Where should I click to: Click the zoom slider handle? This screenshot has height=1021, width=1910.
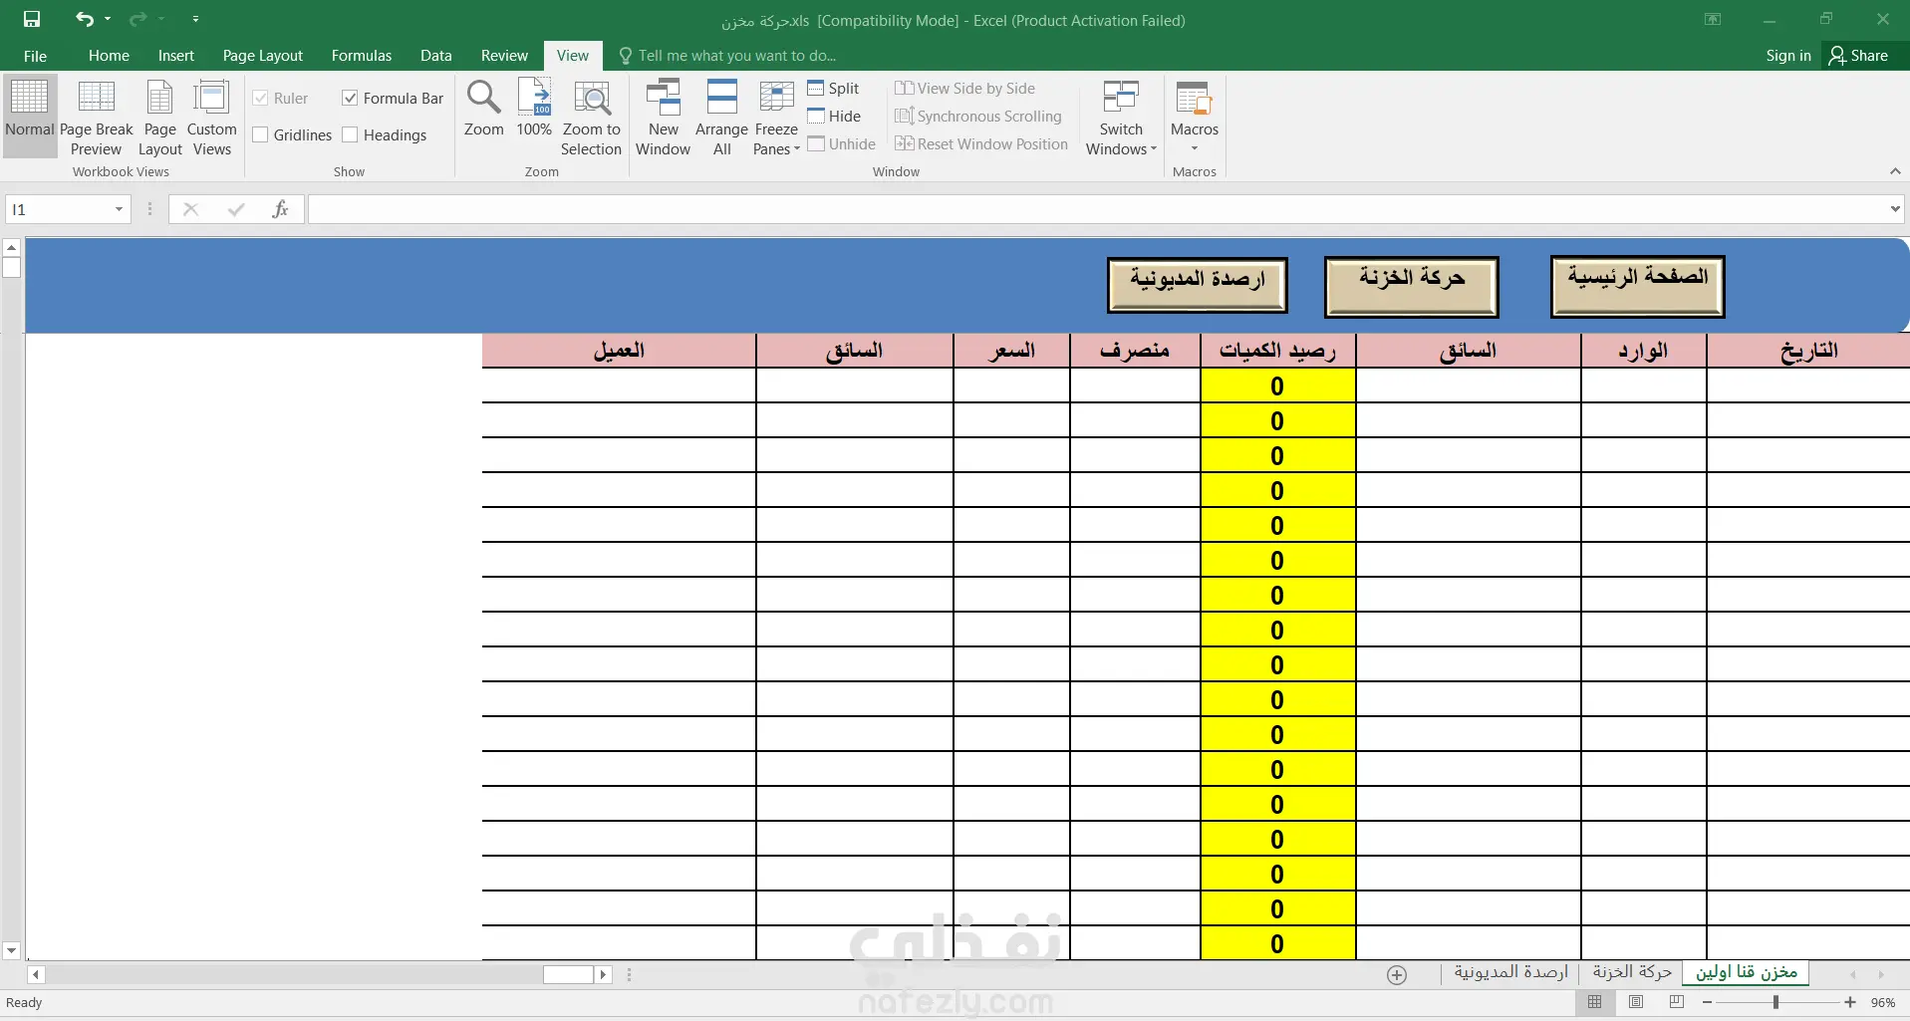click(x=1775, y=1002)
